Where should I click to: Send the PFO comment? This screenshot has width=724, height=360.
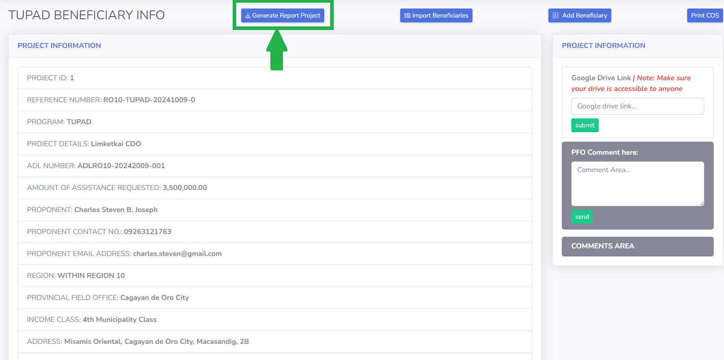pos(582,217)
